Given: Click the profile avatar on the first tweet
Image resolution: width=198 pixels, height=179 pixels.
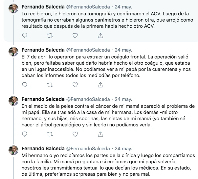Looking at the screenshot, I should coord(13,9).
